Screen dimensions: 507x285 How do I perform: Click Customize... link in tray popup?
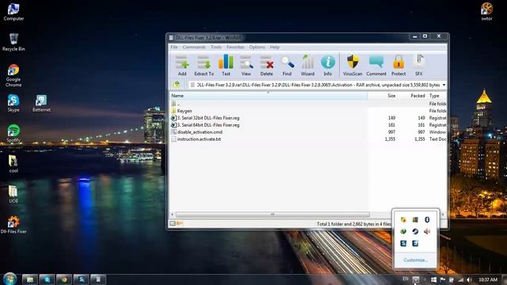pos(415,260)
